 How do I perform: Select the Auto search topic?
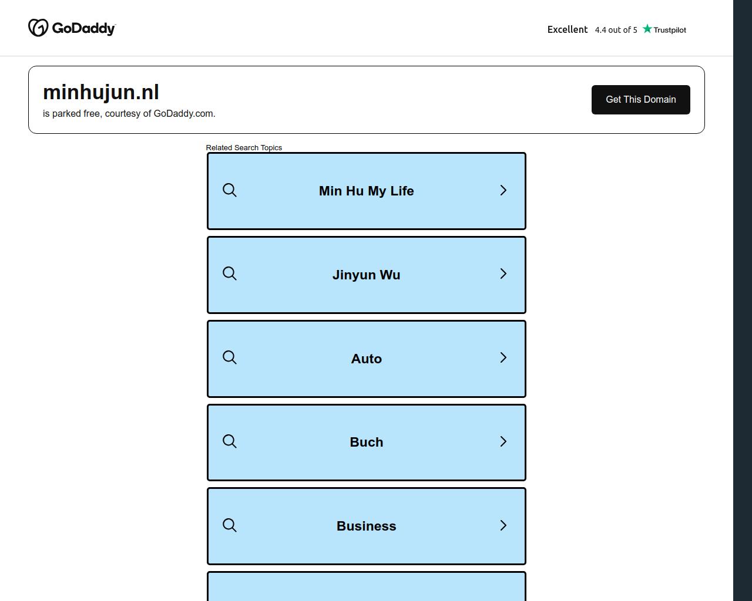(x=367, y=359)
